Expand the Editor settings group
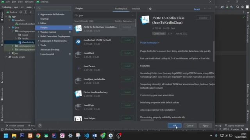This screenshot has height=140, width=250. 38,23
